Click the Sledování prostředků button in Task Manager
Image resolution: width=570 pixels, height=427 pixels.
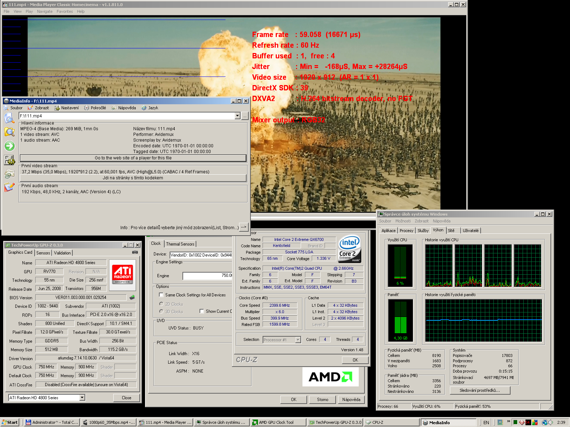[x=480, y=390]
